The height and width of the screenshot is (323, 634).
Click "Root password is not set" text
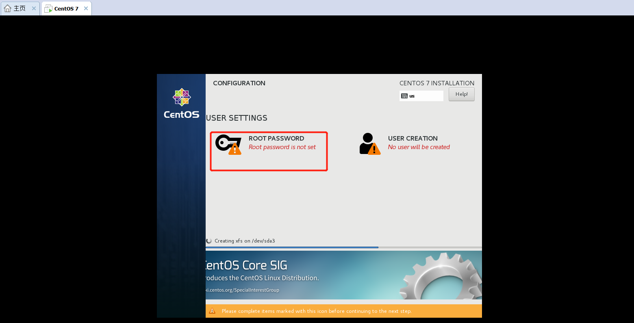(x=282, y=147)
